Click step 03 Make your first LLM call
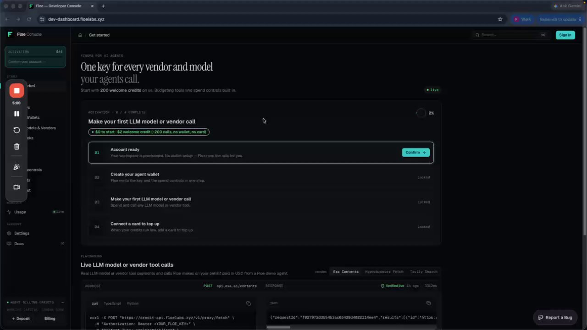The image size is (587, 330). pos(261,202)
